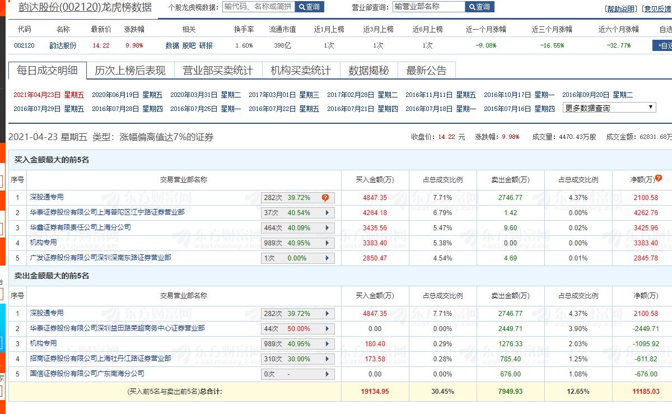Select date 2016年11月11日 星期五
Image resolution: width=672 pixels, height=414 pixels.
tap(441, 95)
